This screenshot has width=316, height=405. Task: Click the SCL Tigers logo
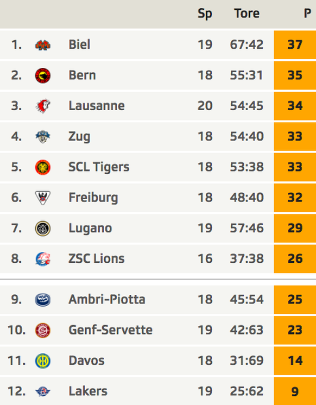(43, 167)
